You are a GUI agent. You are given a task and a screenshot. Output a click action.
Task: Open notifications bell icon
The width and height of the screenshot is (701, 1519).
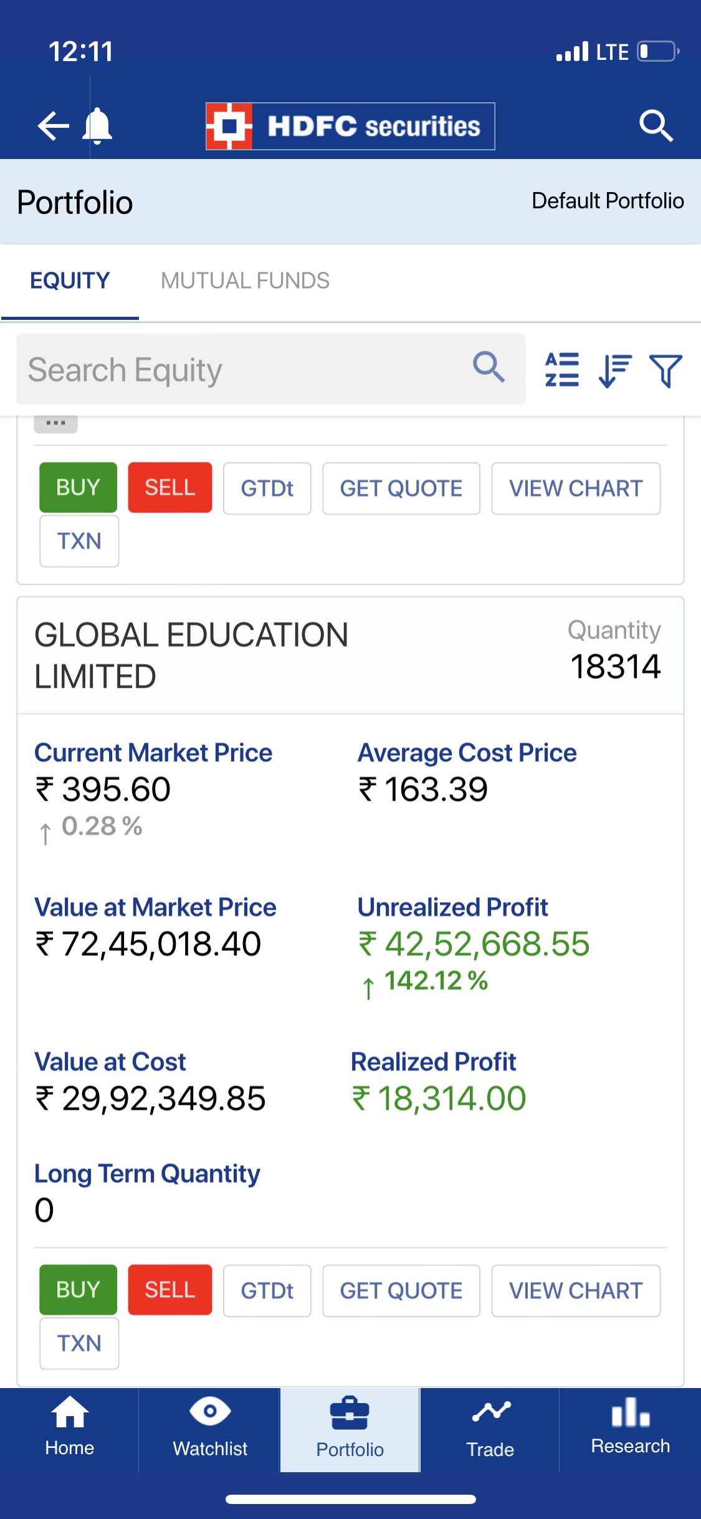point(97,126)
